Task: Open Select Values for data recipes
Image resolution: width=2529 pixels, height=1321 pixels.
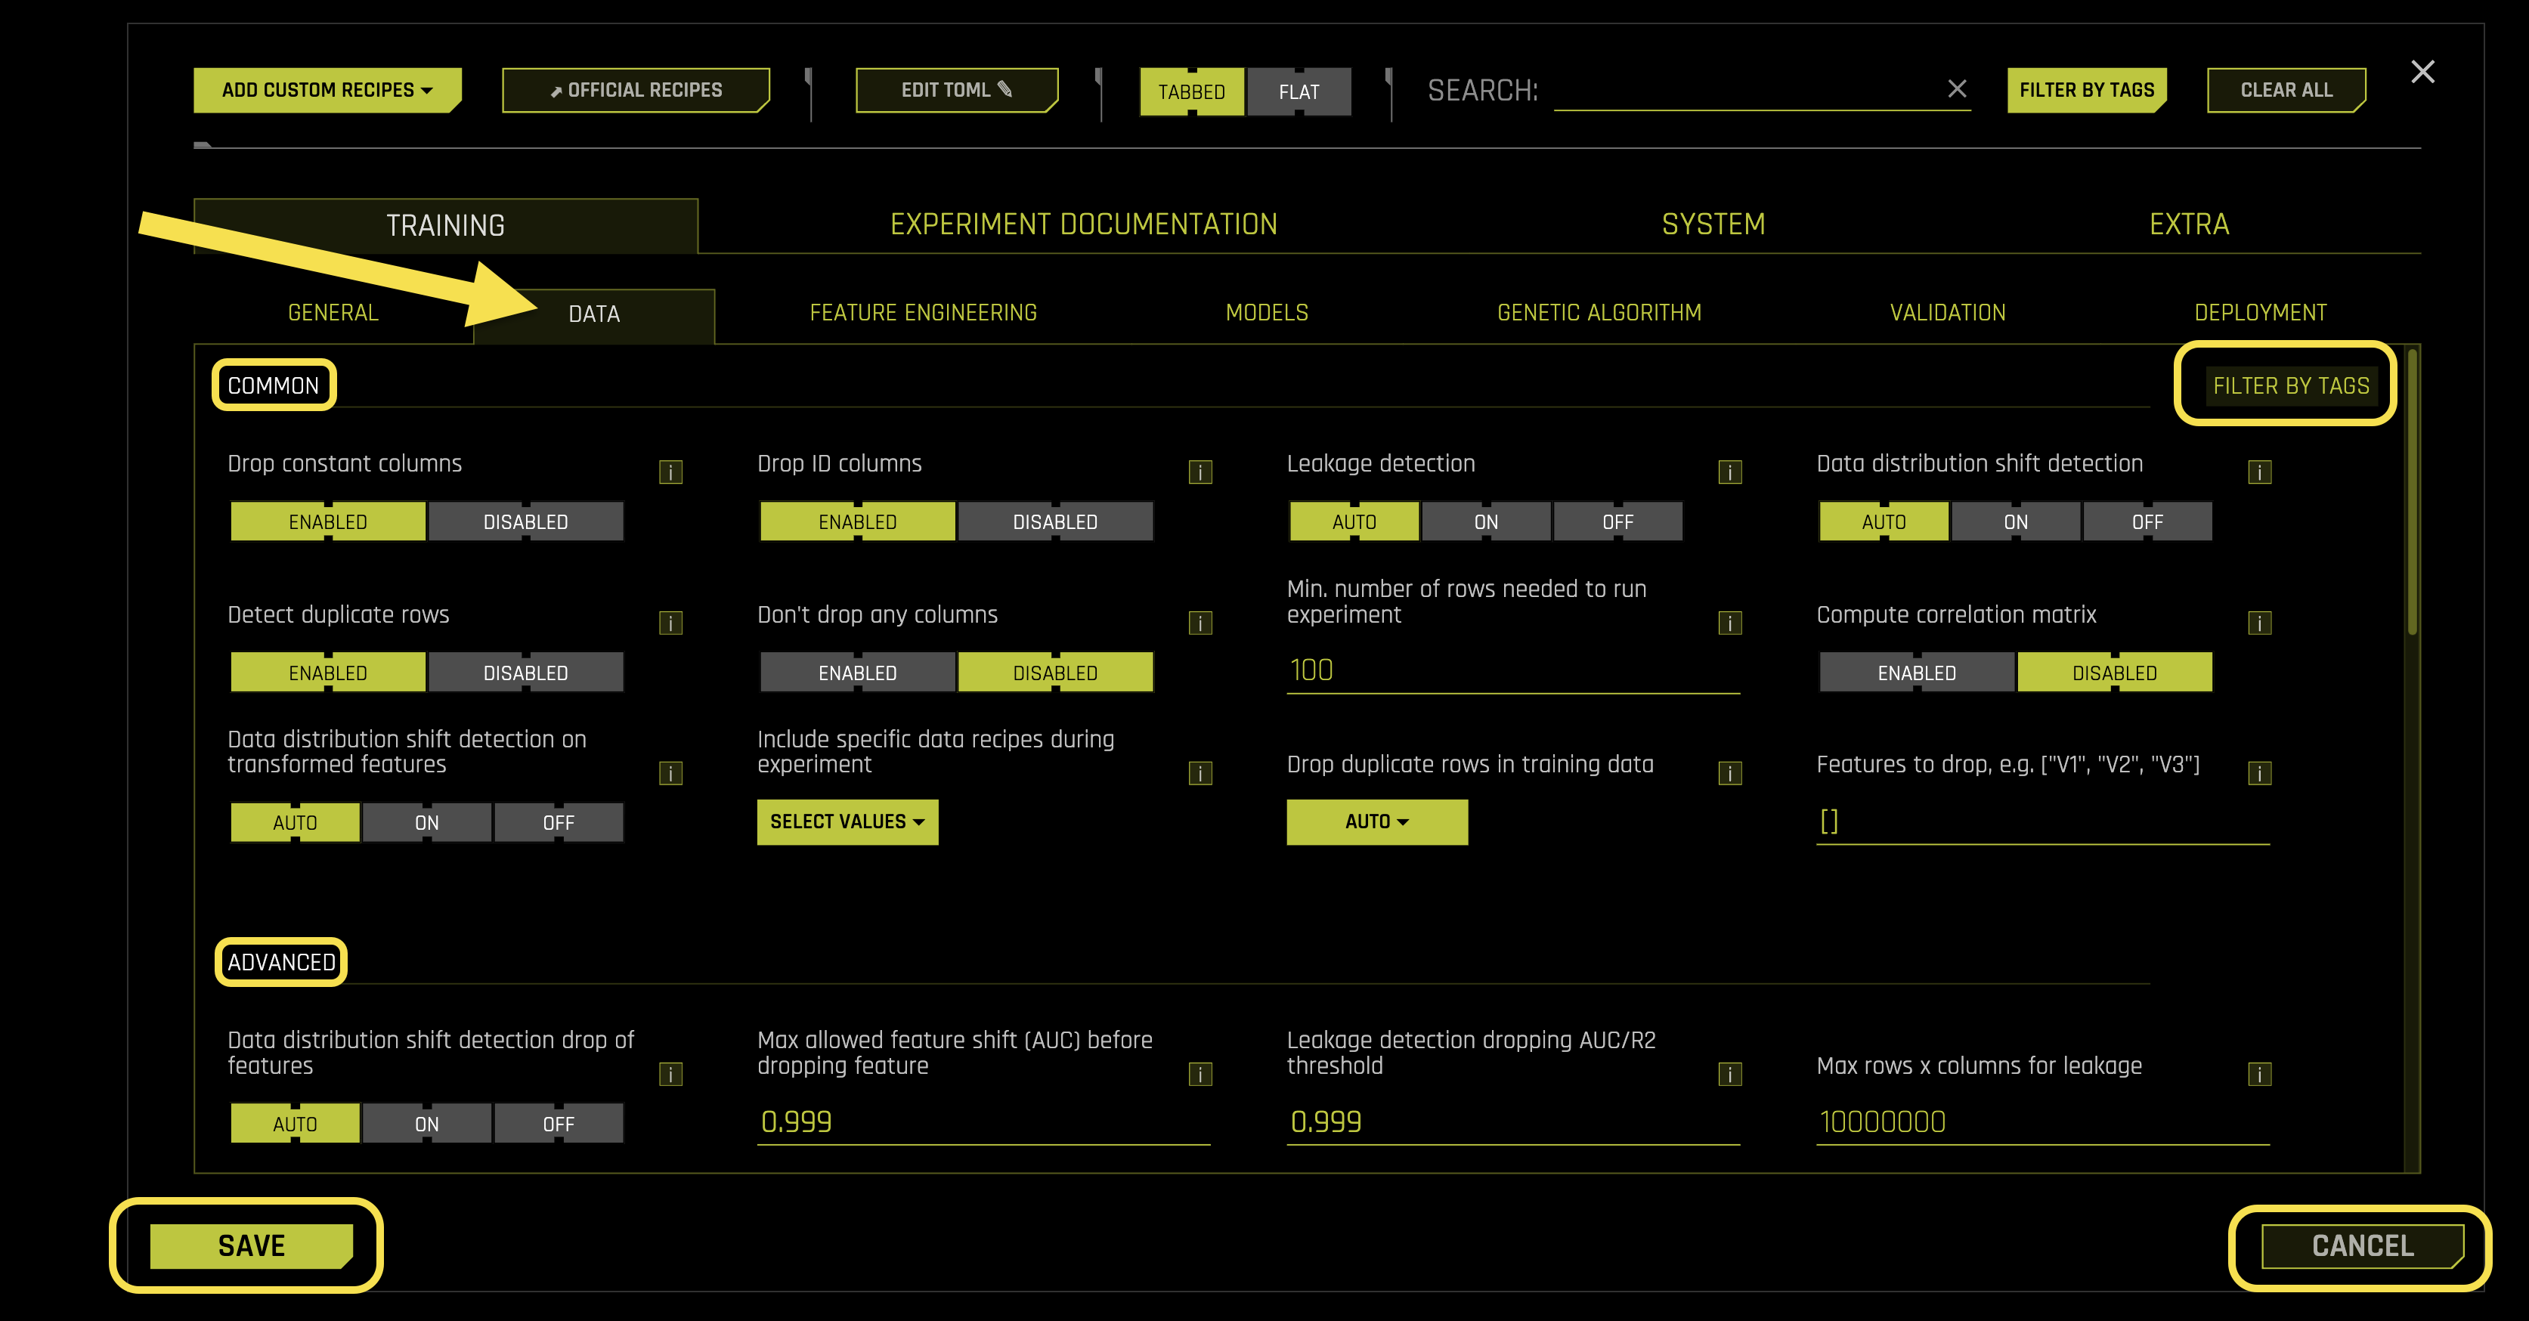Action: 847,822
